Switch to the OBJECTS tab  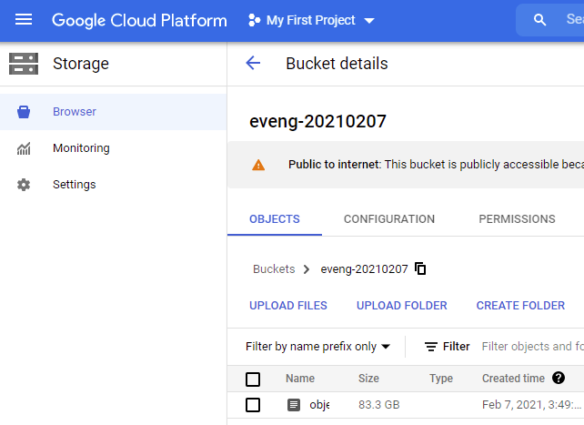point(275,219)
